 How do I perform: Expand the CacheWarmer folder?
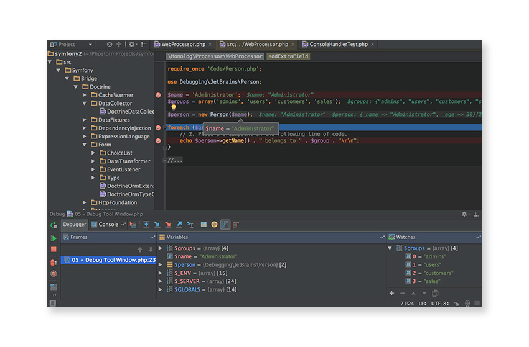click(x=85, y=95)
